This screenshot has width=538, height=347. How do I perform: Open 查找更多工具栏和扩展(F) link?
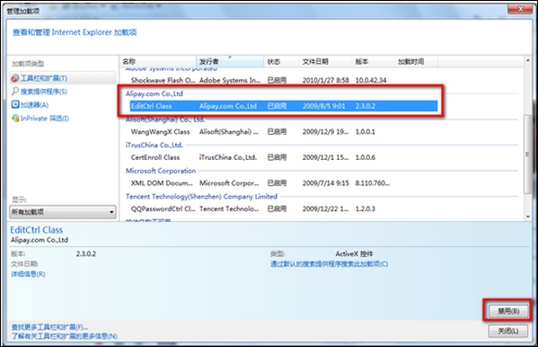[x=49, y=326]
